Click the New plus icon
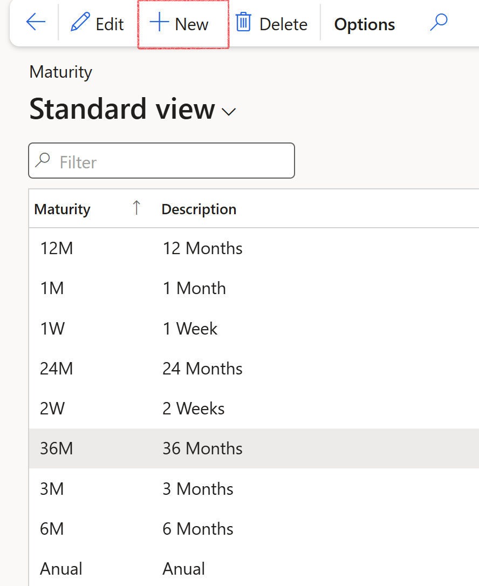479x586 pixels. click(x=159, y=23)
